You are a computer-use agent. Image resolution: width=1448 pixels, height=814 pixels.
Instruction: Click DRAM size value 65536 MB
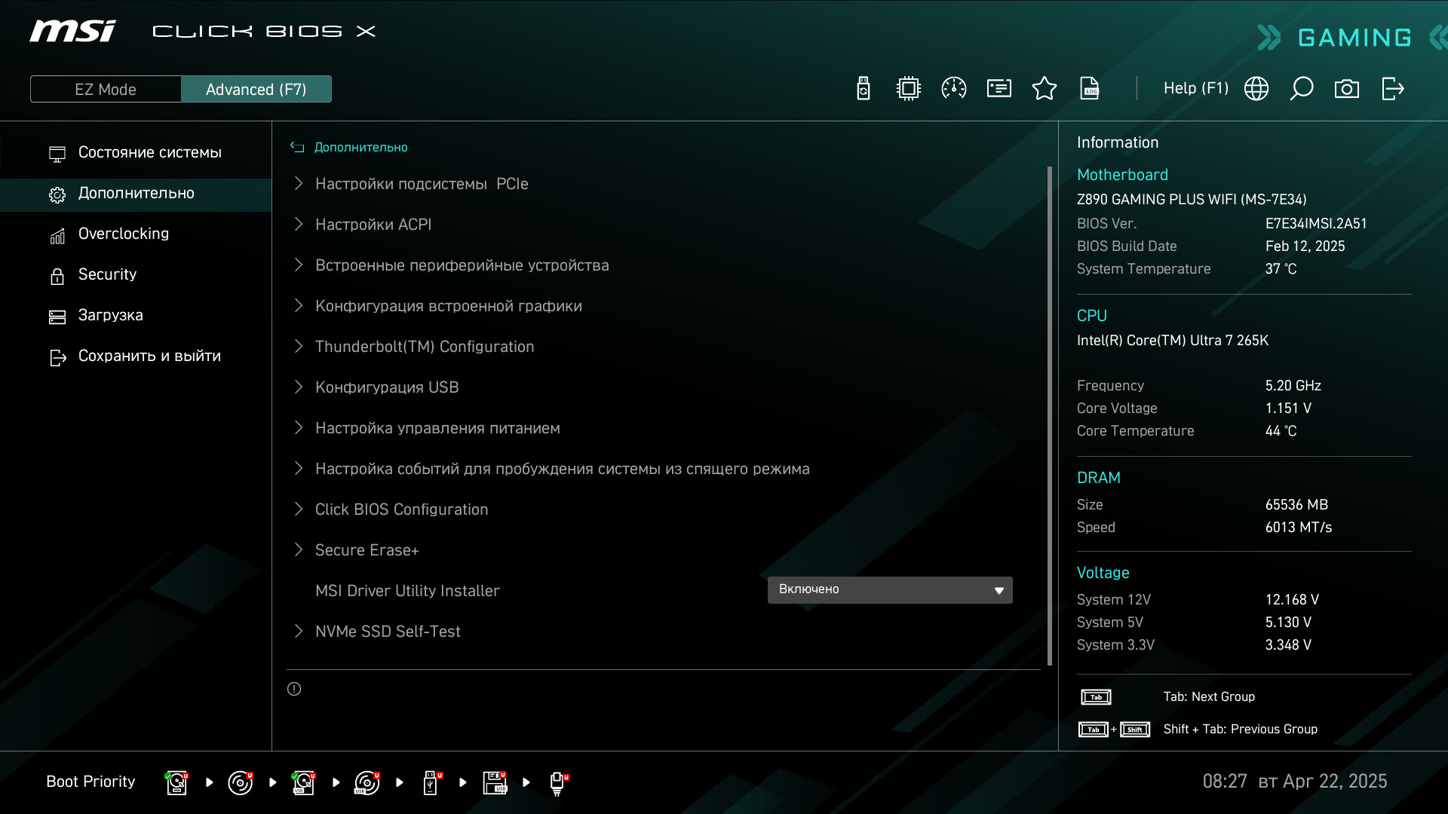[1296, 505]
